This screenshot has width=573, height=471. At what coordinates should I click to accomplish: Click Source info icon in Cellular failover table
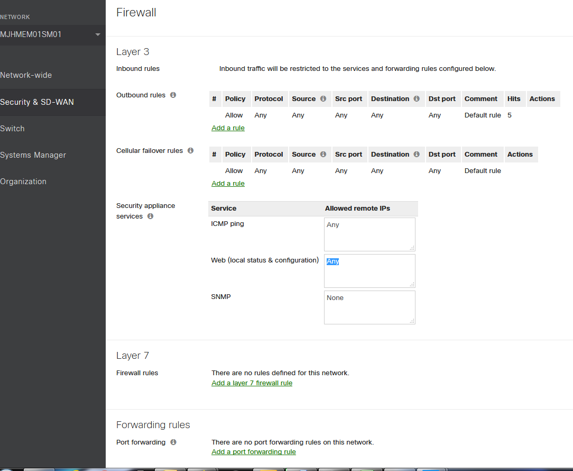pos(323,155)
